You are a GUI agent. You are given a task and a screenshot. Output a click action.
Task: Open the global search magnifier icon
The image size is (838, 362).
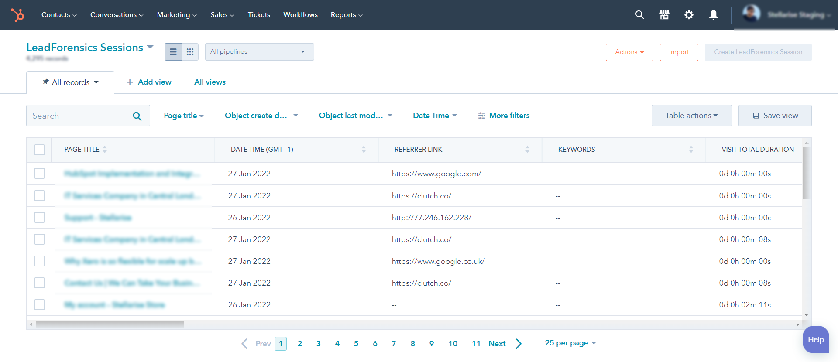coord(639,15)
